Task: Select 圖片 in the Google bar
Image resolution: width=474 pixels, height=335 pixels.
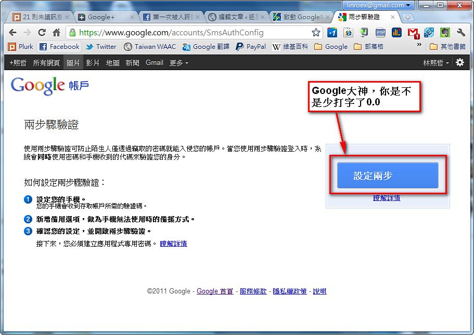Action: coord(73,63)
